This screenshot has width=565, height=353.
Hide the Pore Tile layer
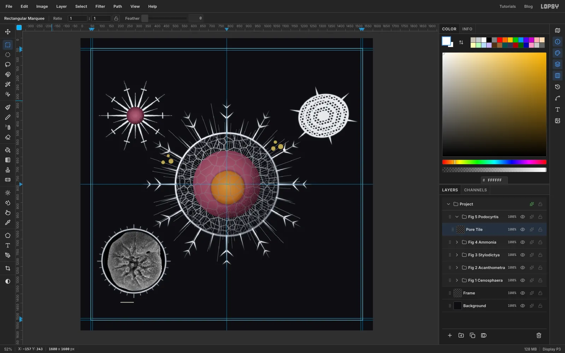click(523, 229)
